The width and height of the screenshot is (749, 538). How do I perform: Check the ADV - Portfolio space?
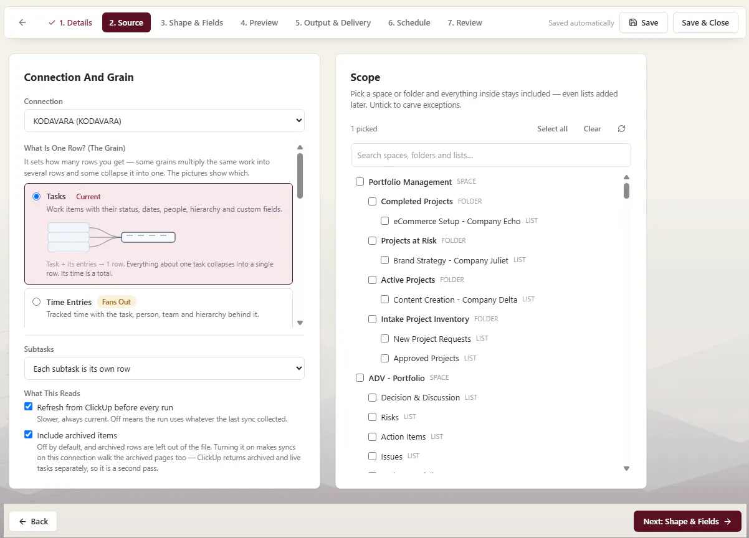(360, 378)
